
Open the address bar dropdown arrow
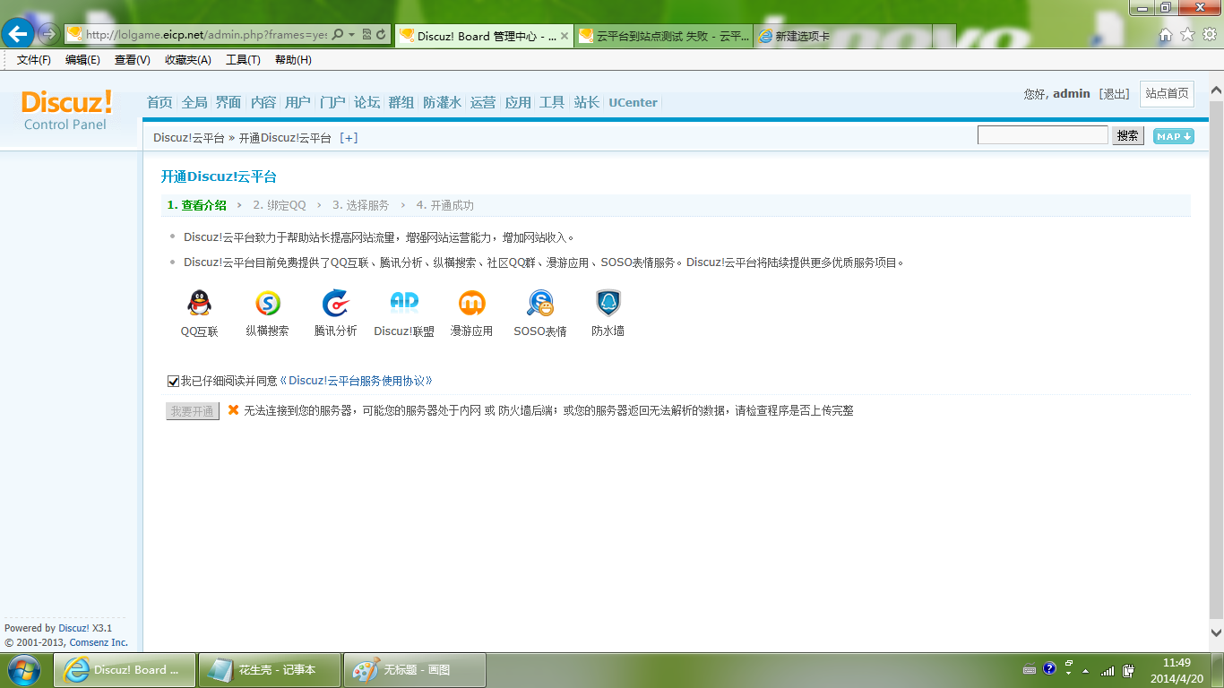[x=352, y=35]
